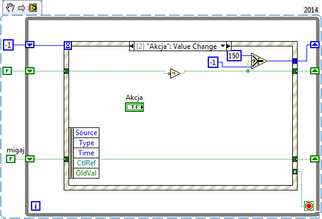This screenshot has height=219, width=322.
Task: Toggle the upper False boolean constant
Action: pyautogui.click(x=7, y=71)
